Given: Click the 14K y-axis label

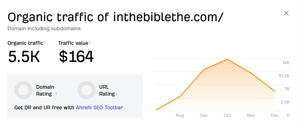Looking at the screenshot, I should pyautogui.click(x=285, y=63).
